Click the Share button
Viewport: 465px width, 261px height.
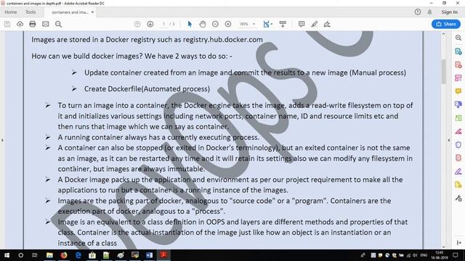(446, 24)
